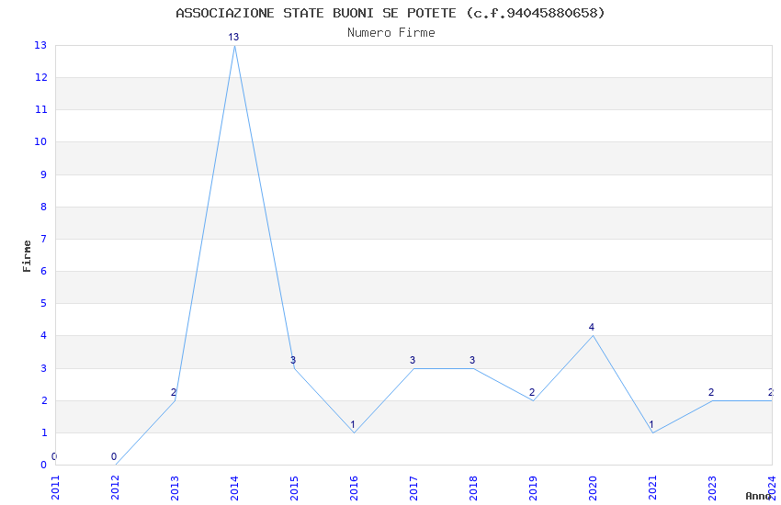Click x-axis year label 2021
This screenshot has height=505, width=781.
[x=652, y=488]
